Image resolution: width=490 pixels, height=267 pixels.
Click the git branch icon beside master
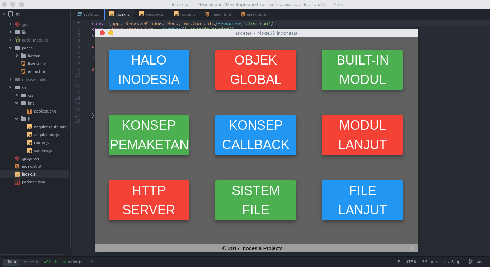click(x=471, y=262)
